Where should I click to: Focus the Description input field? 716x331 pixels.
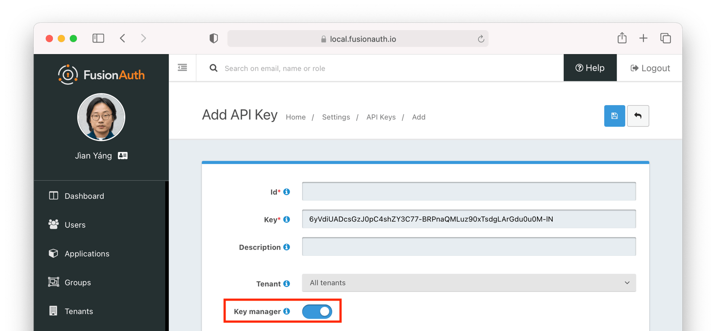pos(469,246)
